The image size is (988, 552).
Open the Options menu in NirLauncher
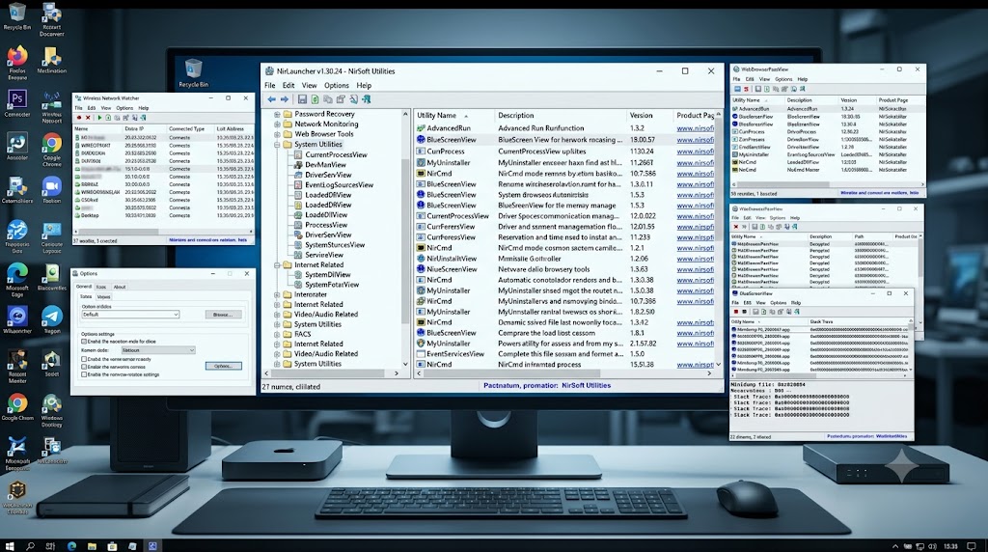coord(337,85)
